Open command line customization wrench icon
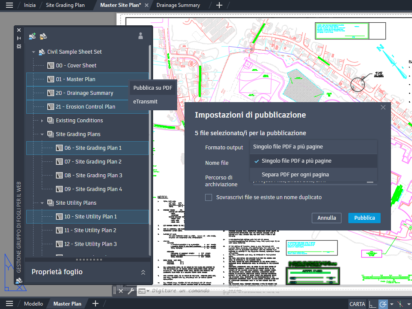This screenshot has width=412, height=309. [x=131, y=291]
